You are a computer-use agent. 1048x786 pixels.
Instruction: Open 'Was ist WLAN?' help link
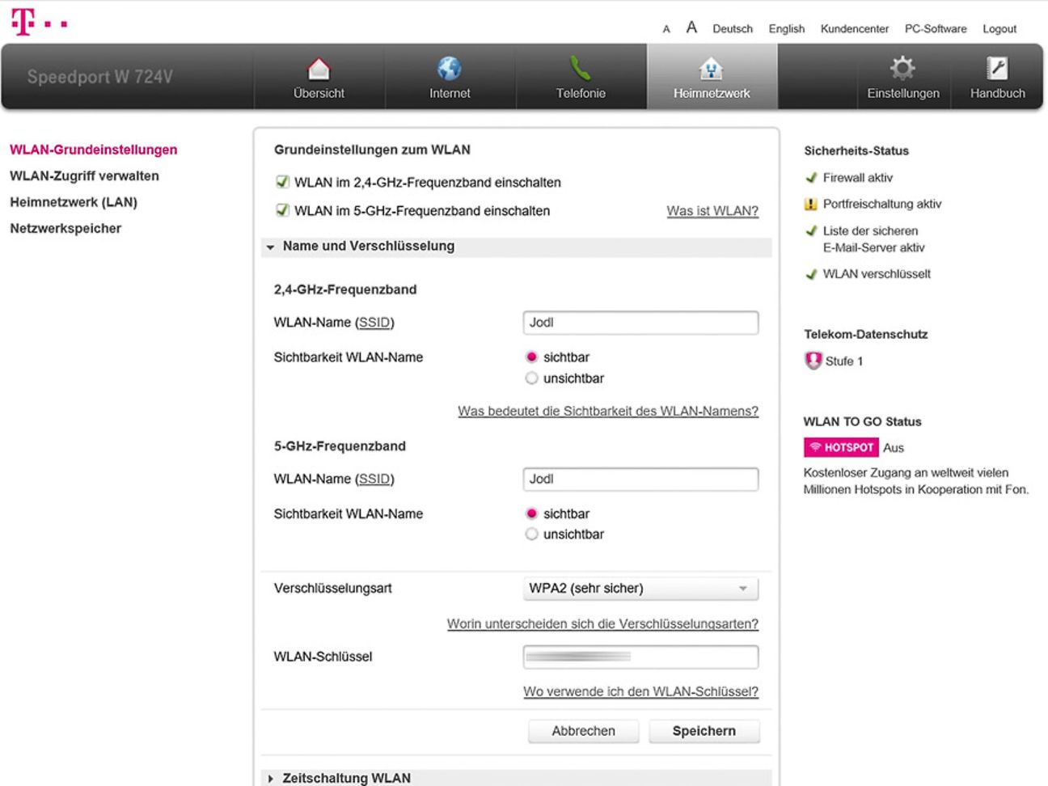(x=712, y=211)
